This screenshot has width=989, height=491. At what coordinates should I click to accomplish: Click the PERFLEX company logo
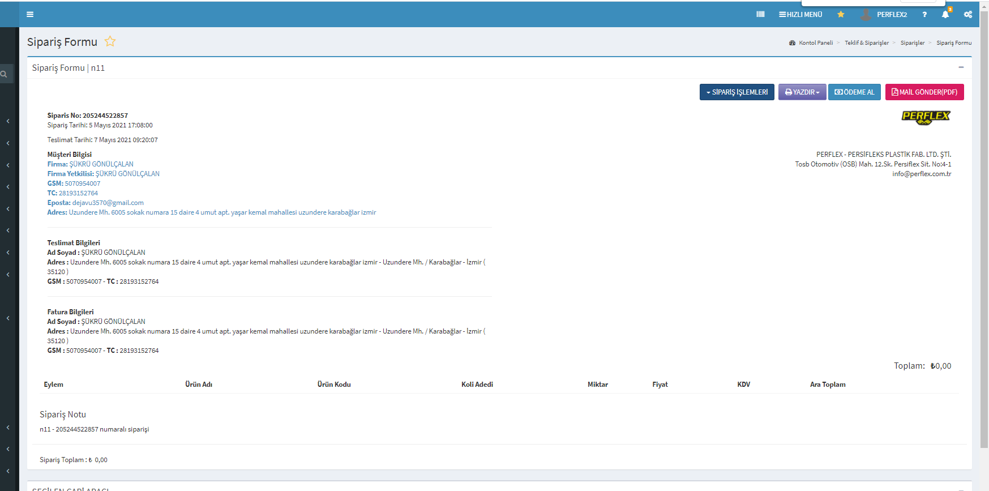tap(926, 117)
